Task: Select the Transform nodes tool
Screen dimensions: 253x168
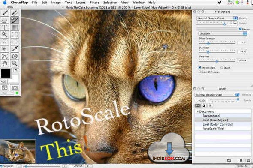Action: (x=5, y=56)
